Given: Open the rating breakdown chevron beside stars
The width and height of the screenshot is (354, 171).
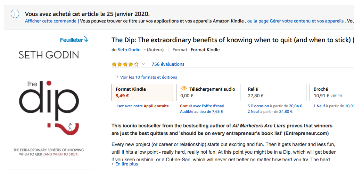Looking at the screenshot, I should click(143, 64).
